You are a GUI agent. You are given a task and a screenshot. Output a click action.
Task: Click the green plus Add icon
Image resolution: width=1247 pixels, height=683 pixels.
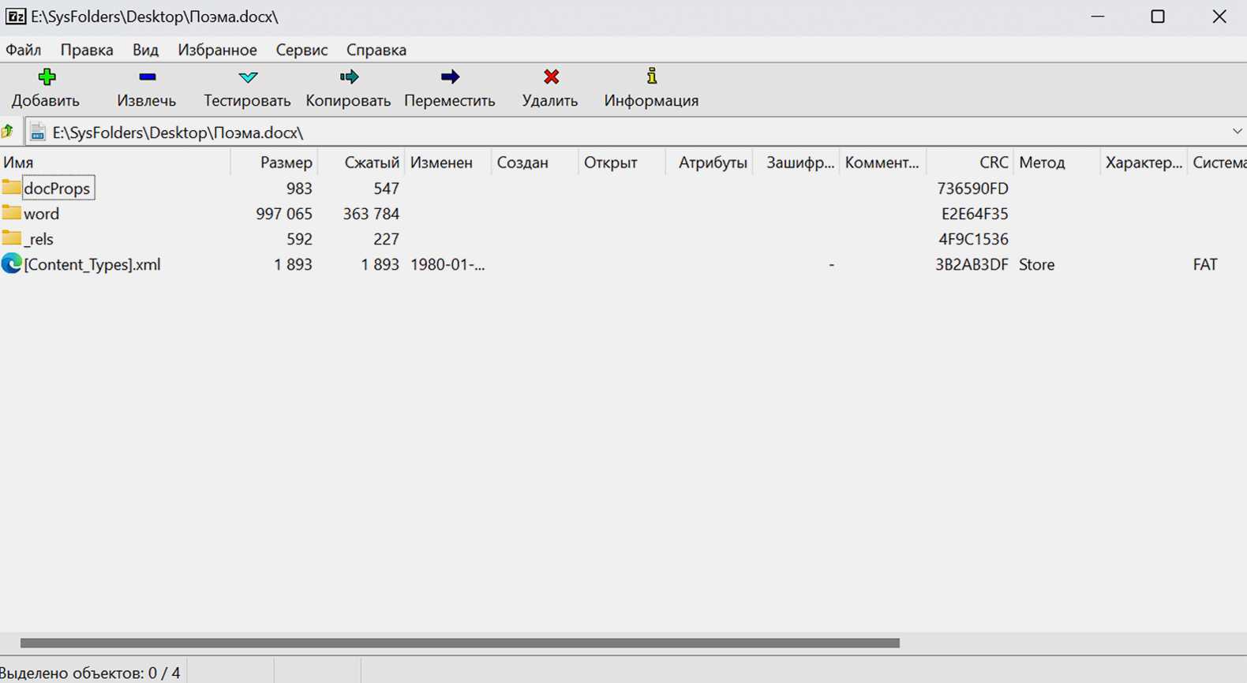click(x=47, y=77)
